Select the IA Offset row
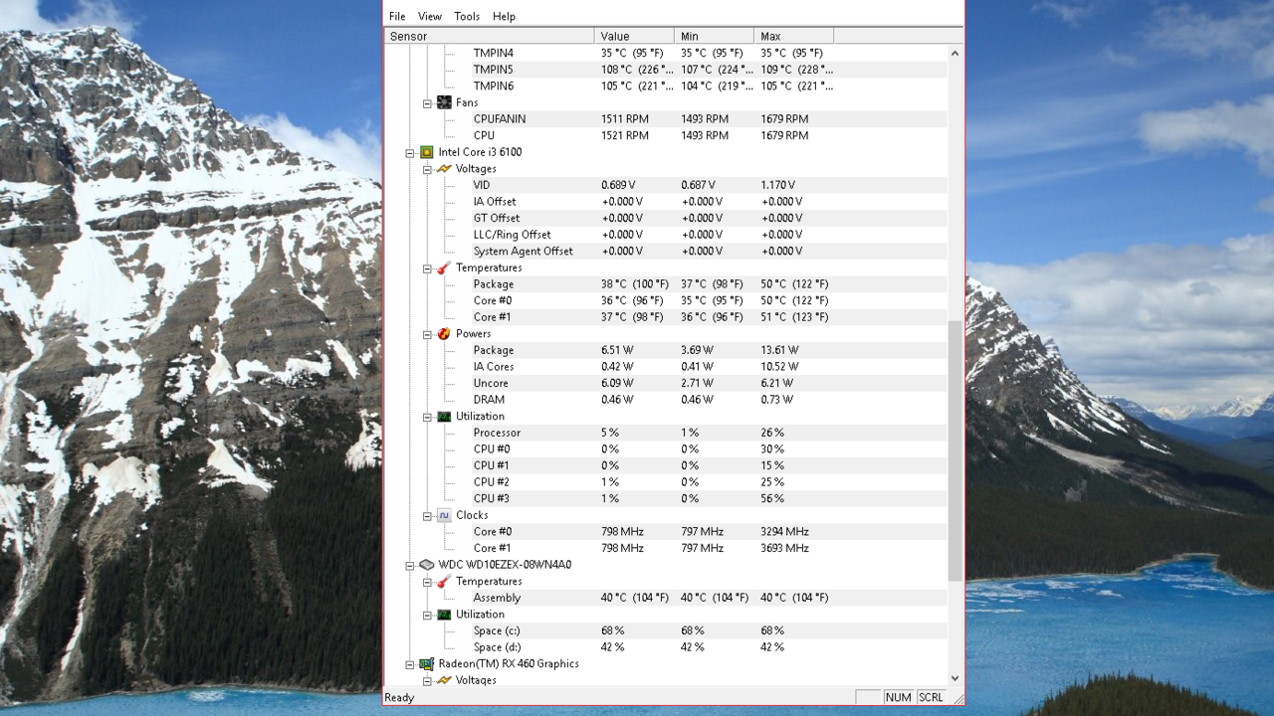 [666, 201]
